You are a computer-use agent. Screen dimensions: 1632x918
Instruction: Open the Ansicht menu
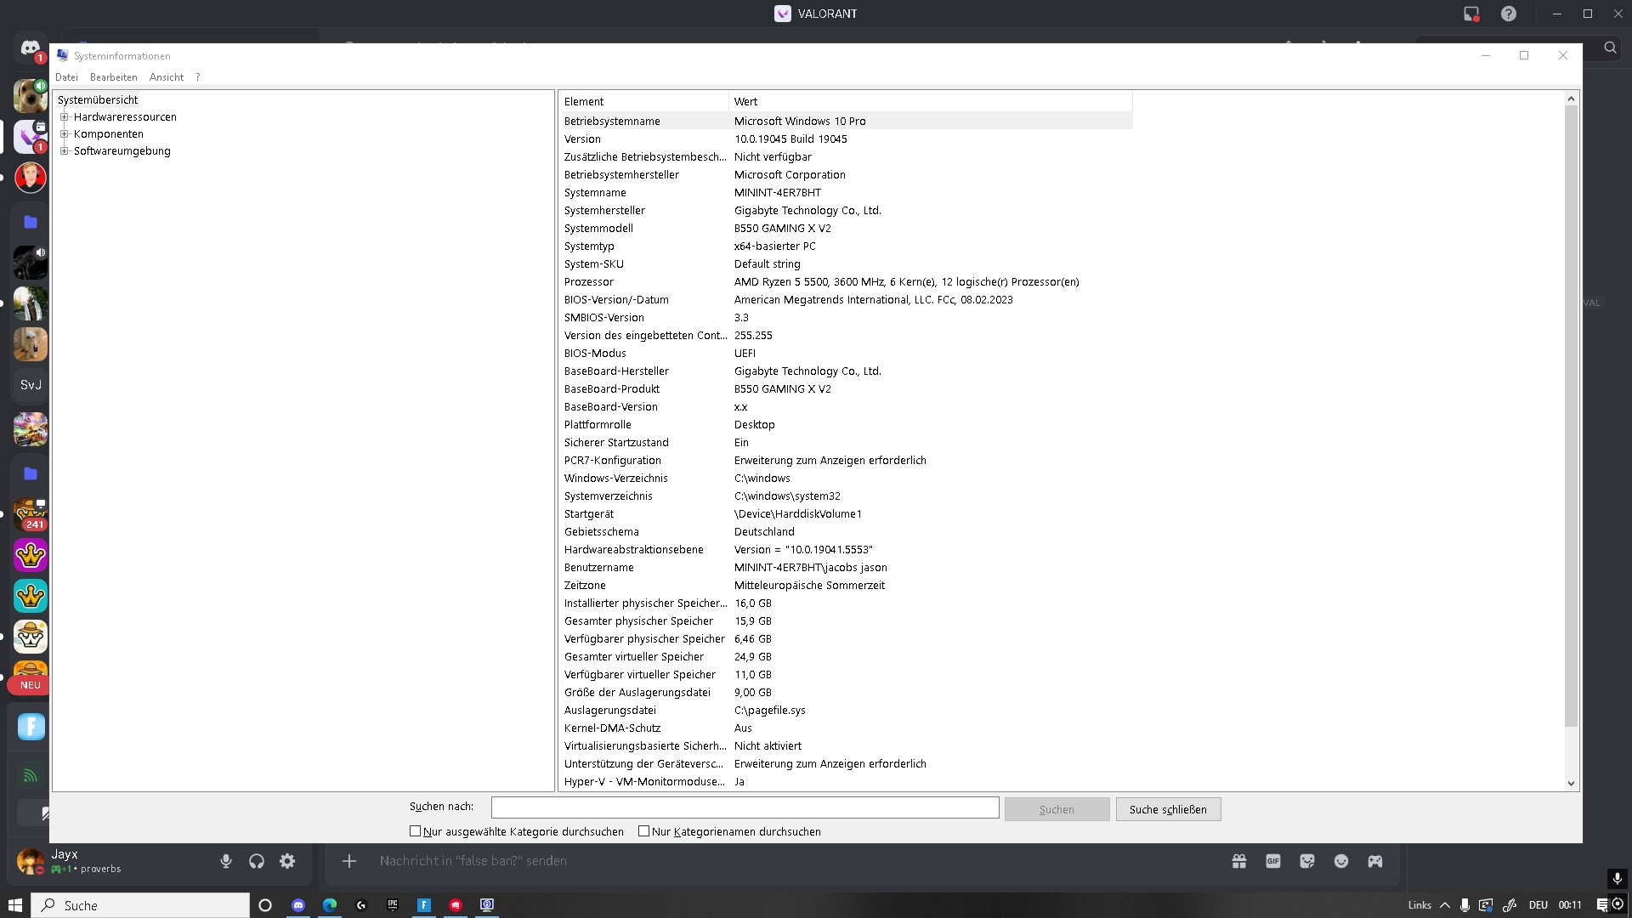(x=167, y=76)
